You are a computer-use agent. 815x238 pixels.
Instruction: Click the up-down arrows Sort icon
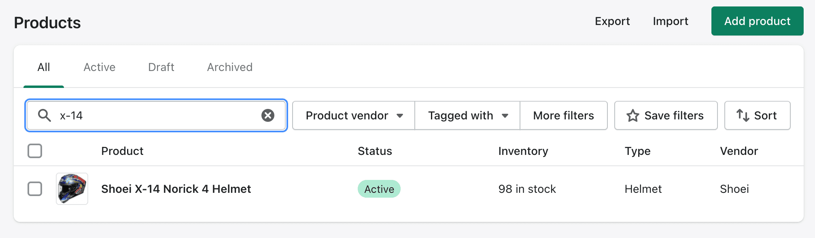(x=743, y=115)
